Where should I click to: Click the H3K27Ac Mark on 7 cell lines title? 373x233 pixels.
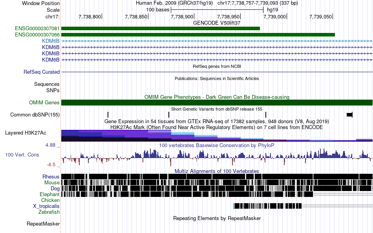[217, 127]
